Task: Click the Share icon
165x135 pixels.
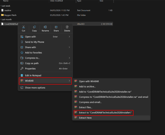Action: pos(56,27)
